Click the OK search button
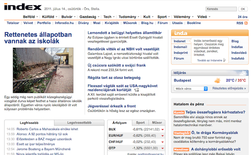Image resolution: width=251 pixels, height=155 pixels. (243, 9)
